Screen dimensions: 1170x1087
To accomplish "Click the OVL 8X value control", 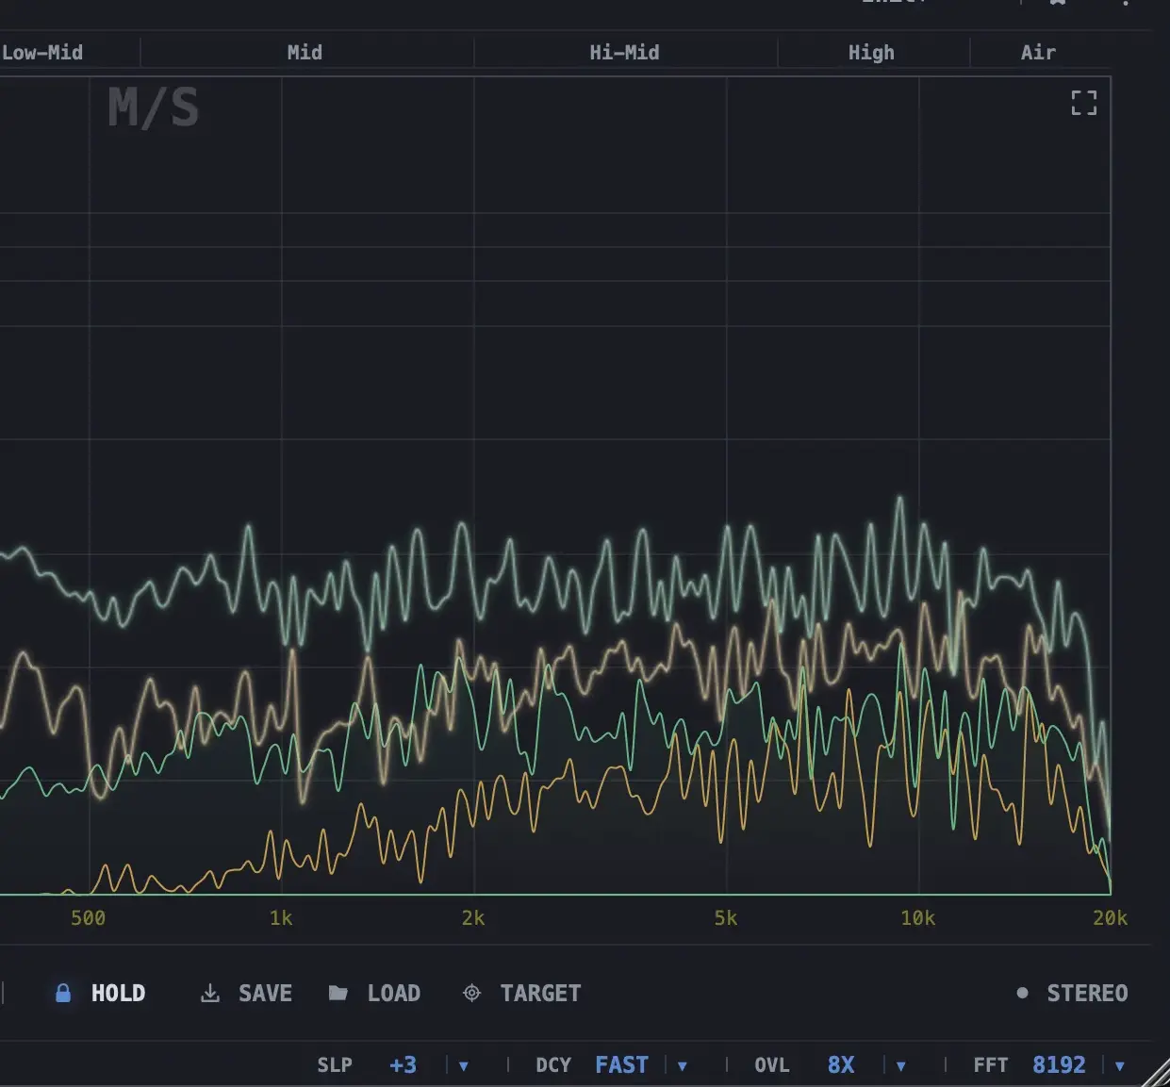I will [x=840, y=1064].
